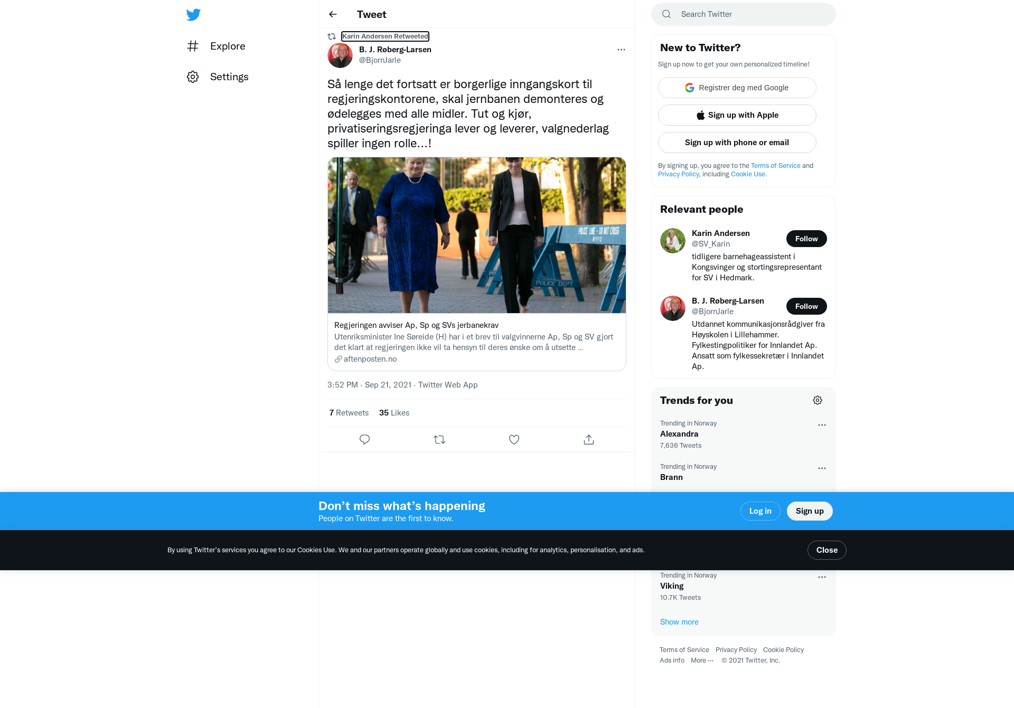Close the cookie notice banner
This screenshot has height=708, width=1014.
(827, 550)
